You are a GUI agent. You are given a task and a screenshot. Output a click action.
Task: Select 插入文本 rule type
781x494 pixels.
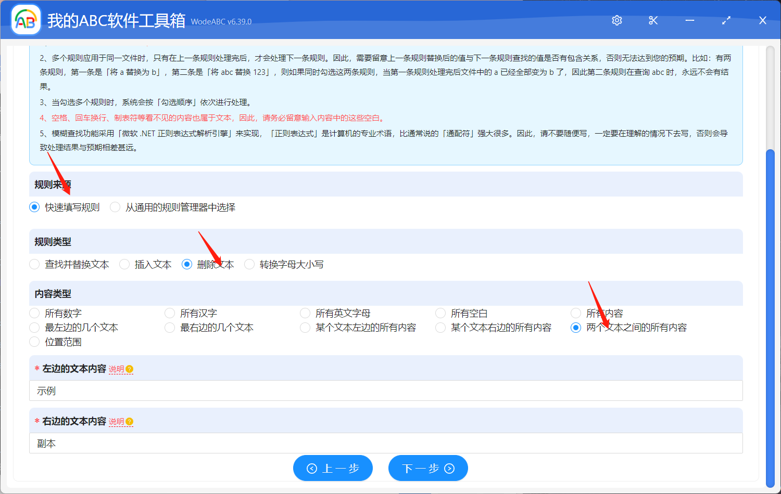(x=125, y=265)
